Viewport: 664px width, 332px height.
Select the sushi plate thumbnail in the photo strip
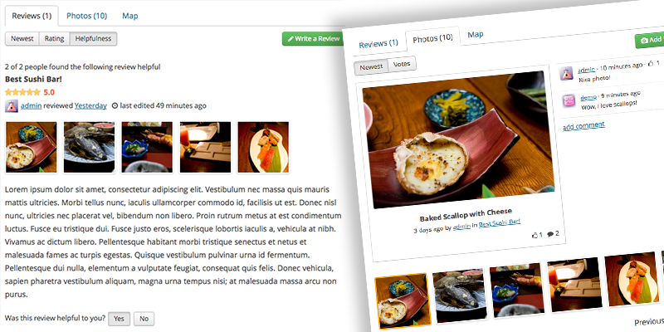click(631, 280)
